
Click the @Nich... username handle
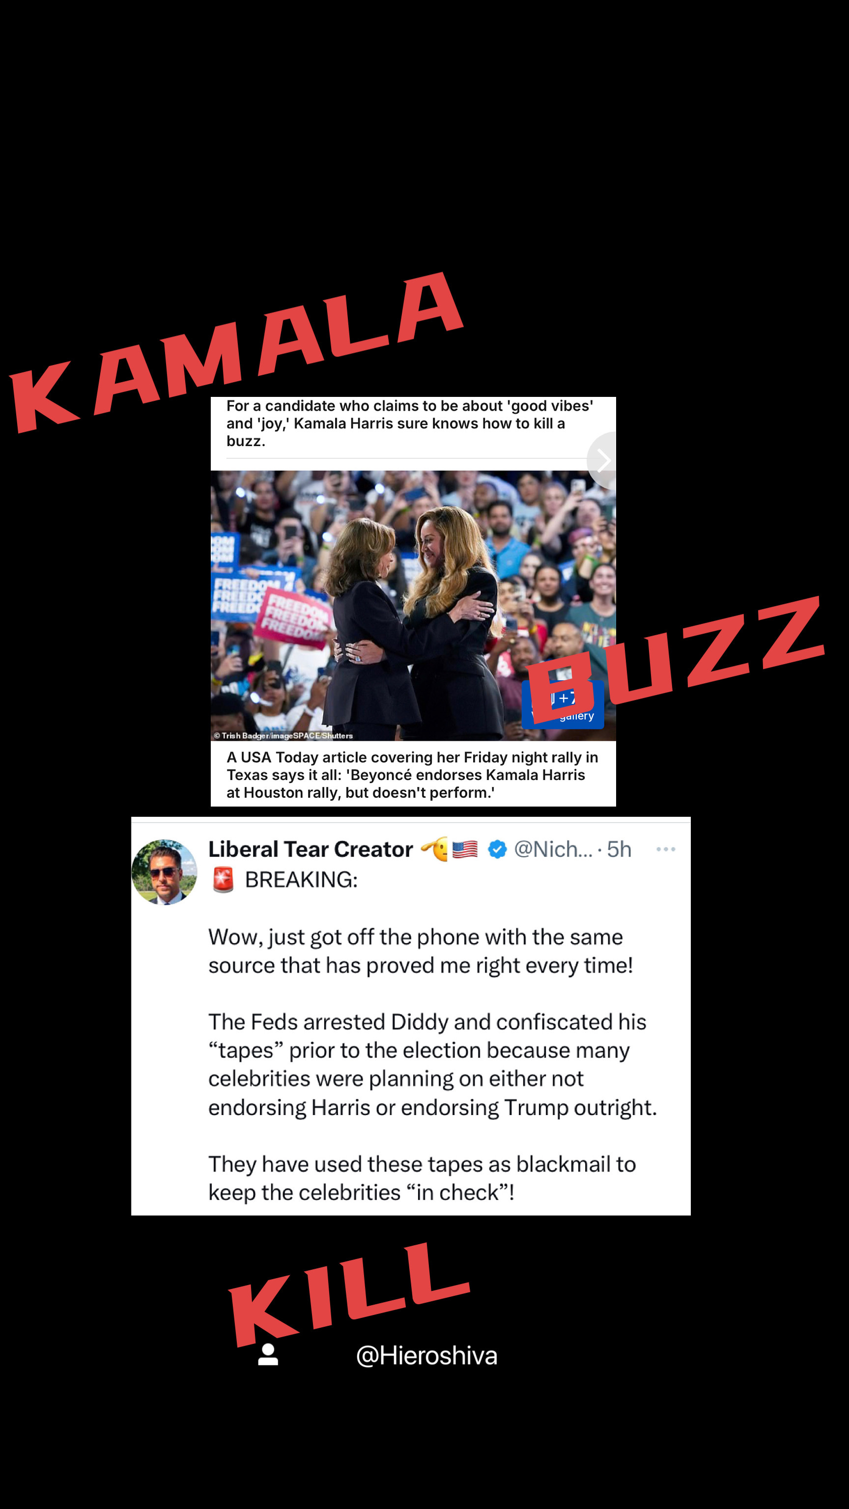(553, 849)
